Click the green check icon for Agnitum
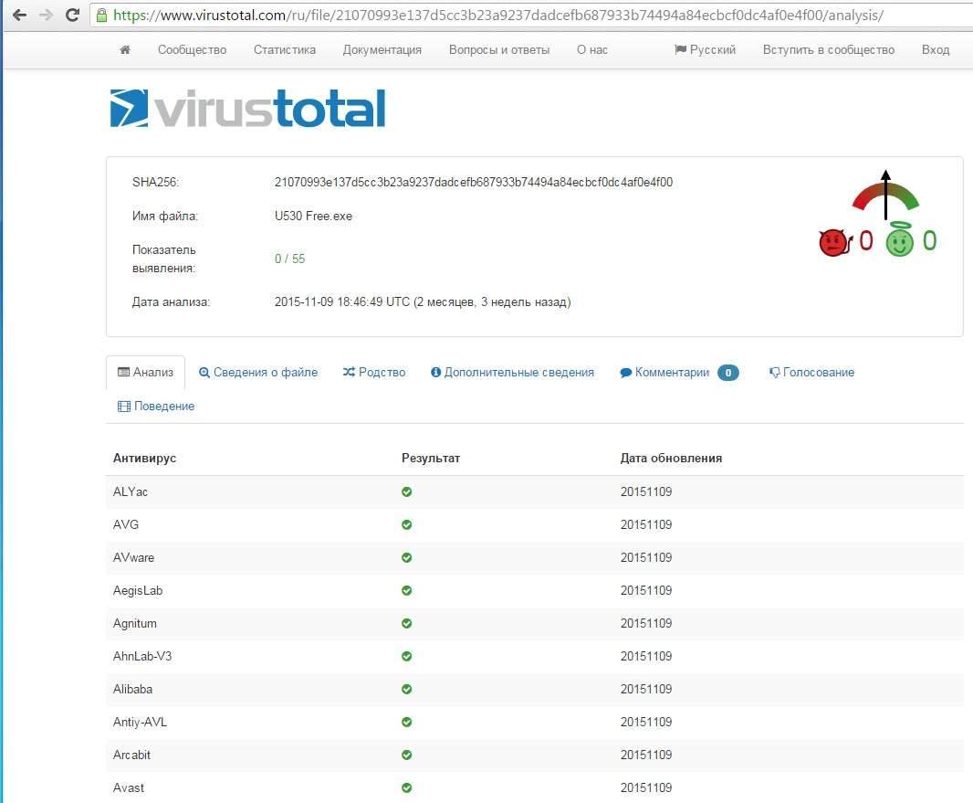973x803 pixels. pos(406,624)
